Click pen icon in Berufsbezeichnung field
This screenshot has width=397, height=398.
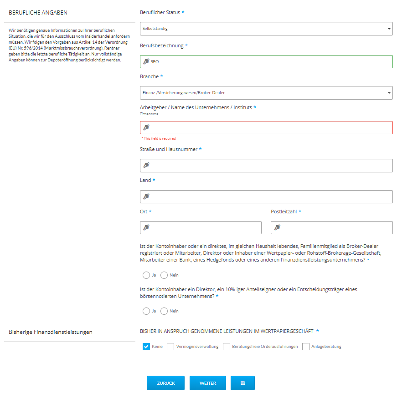pyautogui.click(x=146, y=61)
